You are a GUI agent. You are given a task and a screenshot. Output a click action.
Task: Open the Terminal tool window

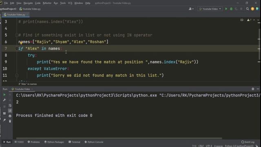point(74,142)
